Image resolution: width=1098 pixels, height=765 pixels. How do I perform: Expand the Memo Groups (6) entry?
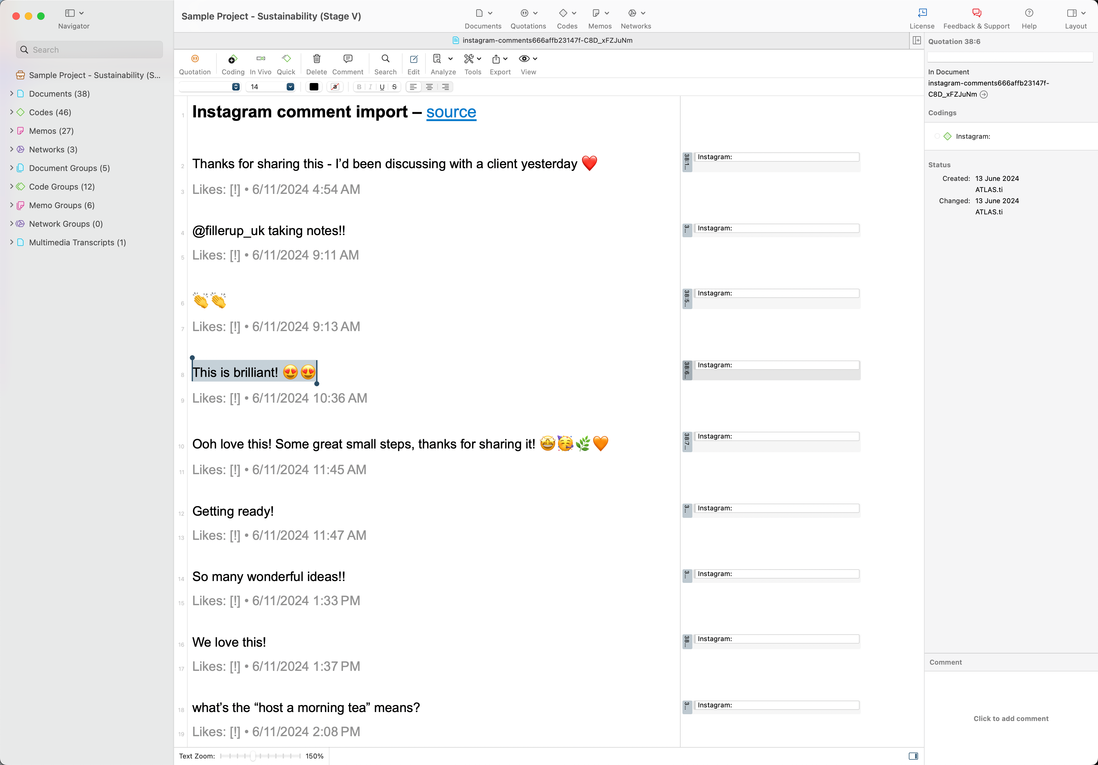[11, 205]
